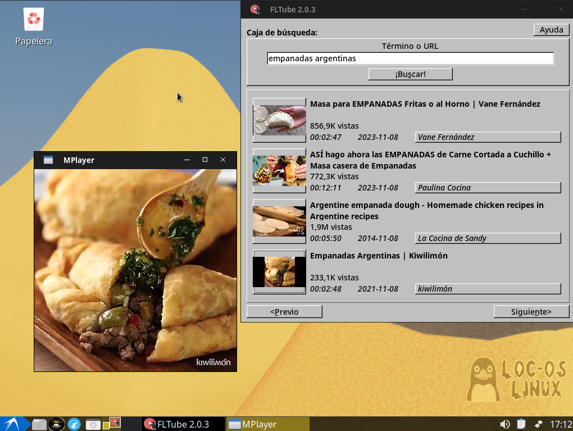Go back with the Previo button

tap(284, 311)
